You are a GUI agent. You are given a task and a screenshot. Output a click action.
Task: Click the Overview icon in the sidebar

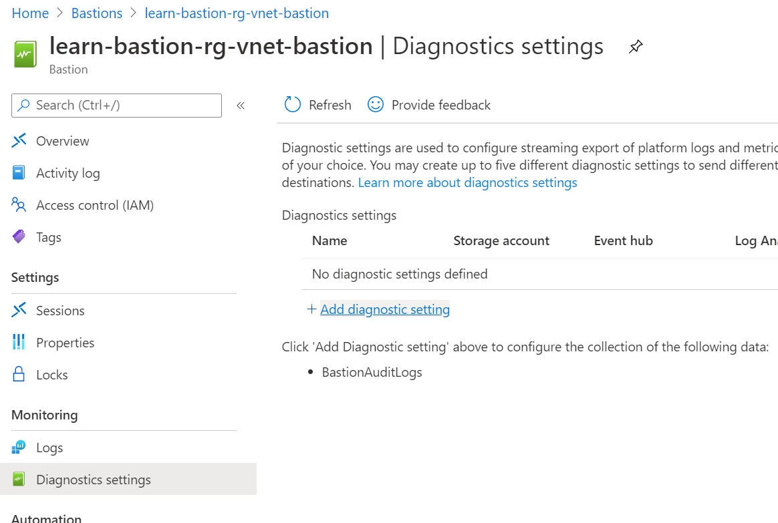[x=19, y=141]
